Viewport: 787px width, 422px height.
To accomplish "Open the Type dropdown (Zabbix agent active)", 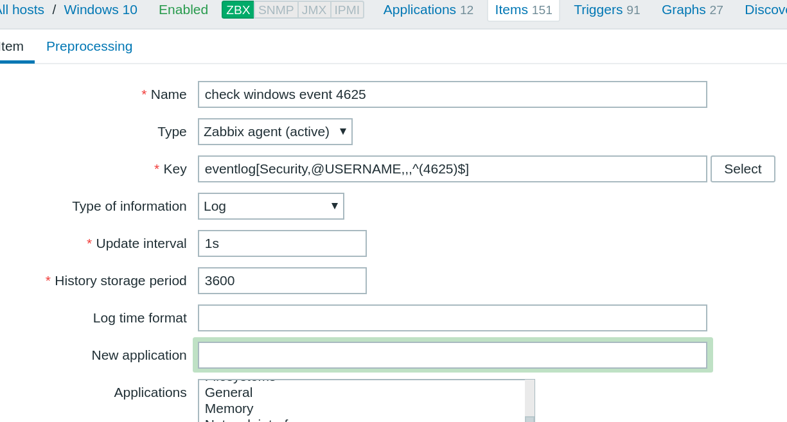I will click(275, 132).
